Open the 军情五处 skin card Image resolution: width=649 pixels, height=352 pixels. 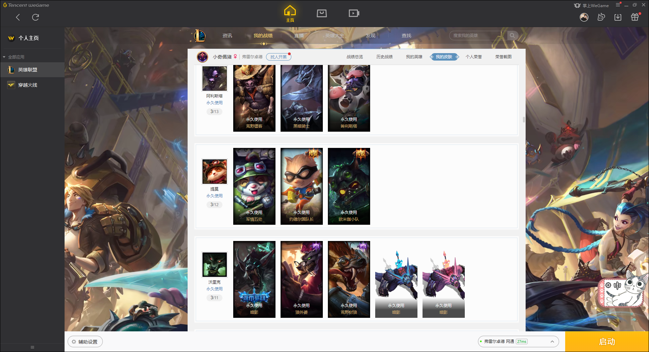click(x=254, y=186)
